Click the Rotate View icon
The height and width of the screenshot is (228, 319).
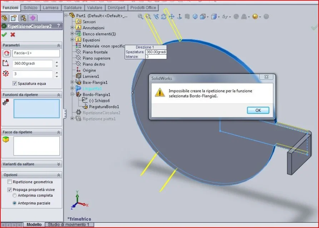pos(164,17)
